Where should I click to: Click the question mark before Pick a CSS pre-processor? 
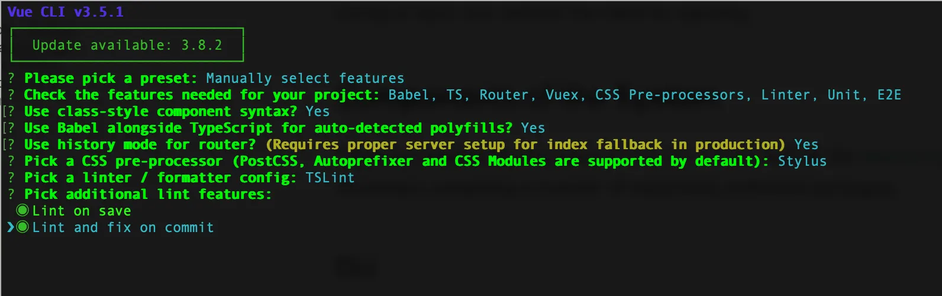(11, 161)
